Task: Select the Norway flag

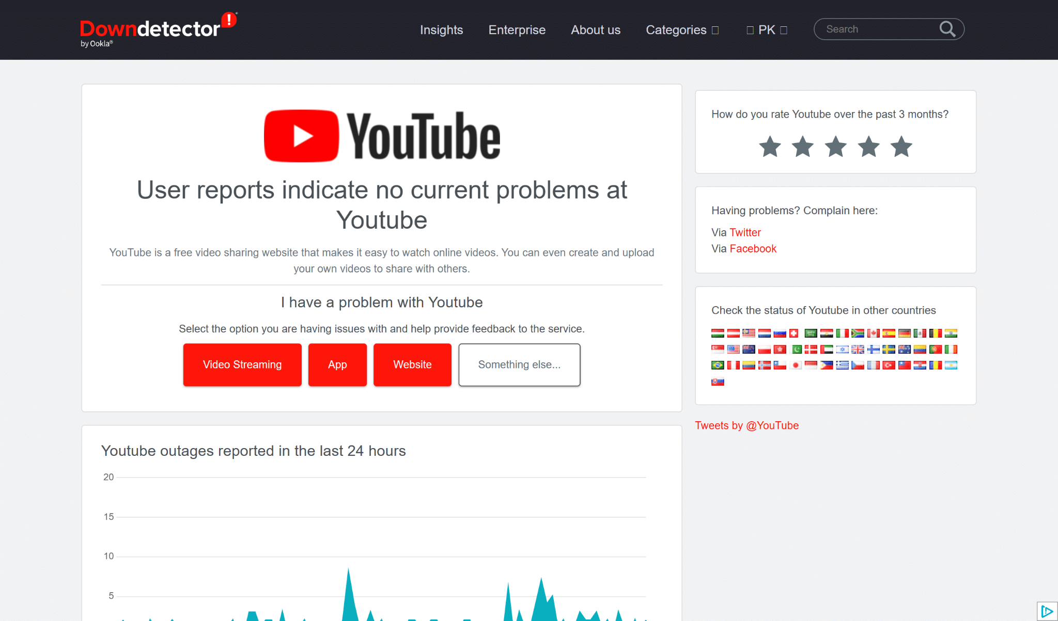Action: tap(765, 365)
